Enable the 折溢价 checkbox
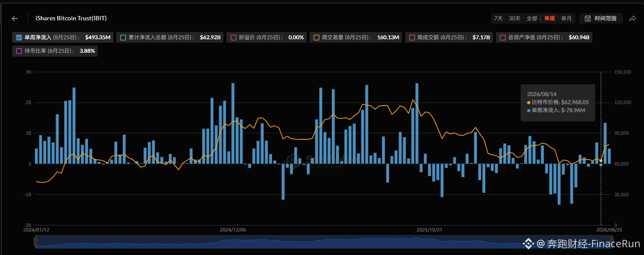644x255 pixels. click(x=234, y=38)
